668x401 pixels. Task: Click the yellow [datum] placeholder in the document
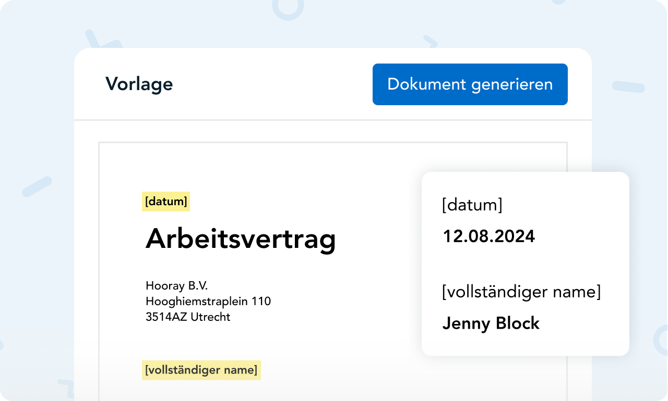166,202
